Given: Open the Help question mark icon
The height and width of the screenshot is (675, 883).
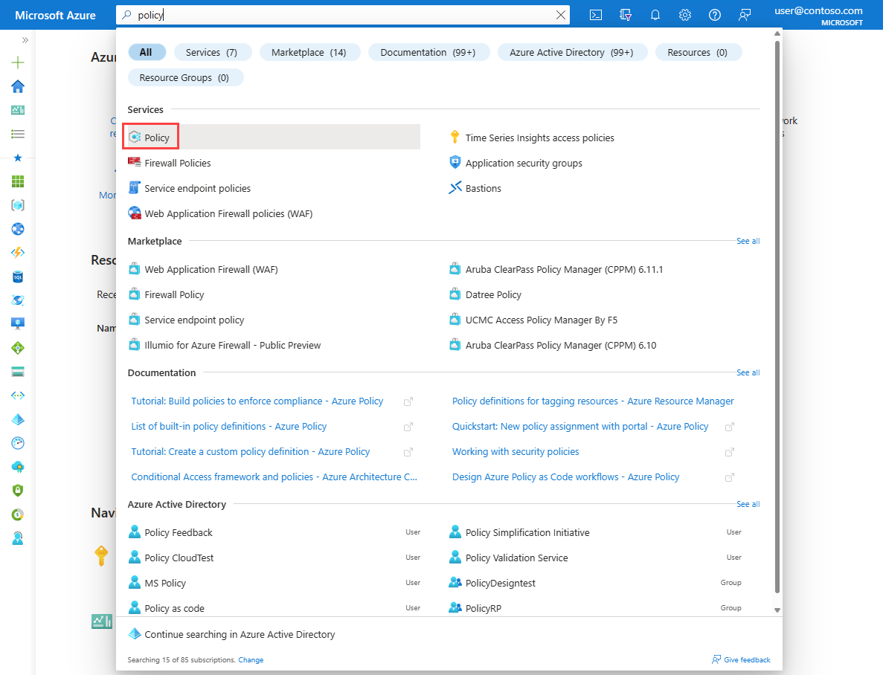Looking at the screenshot, I should pyautogui.click(x=715, y=15).
